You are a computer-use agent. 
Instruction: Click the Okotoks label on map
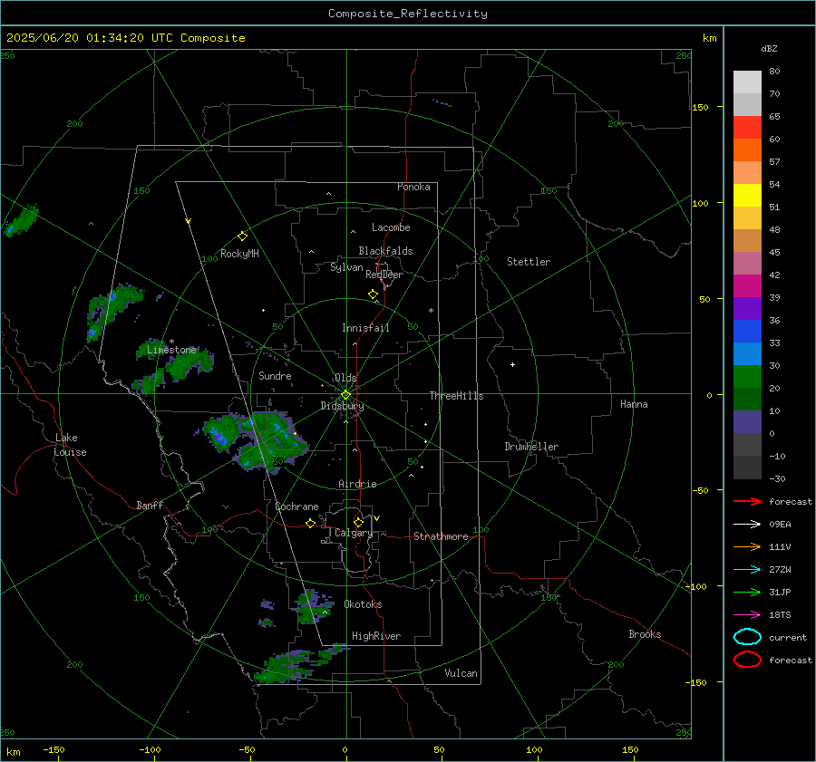coord(363,604)
